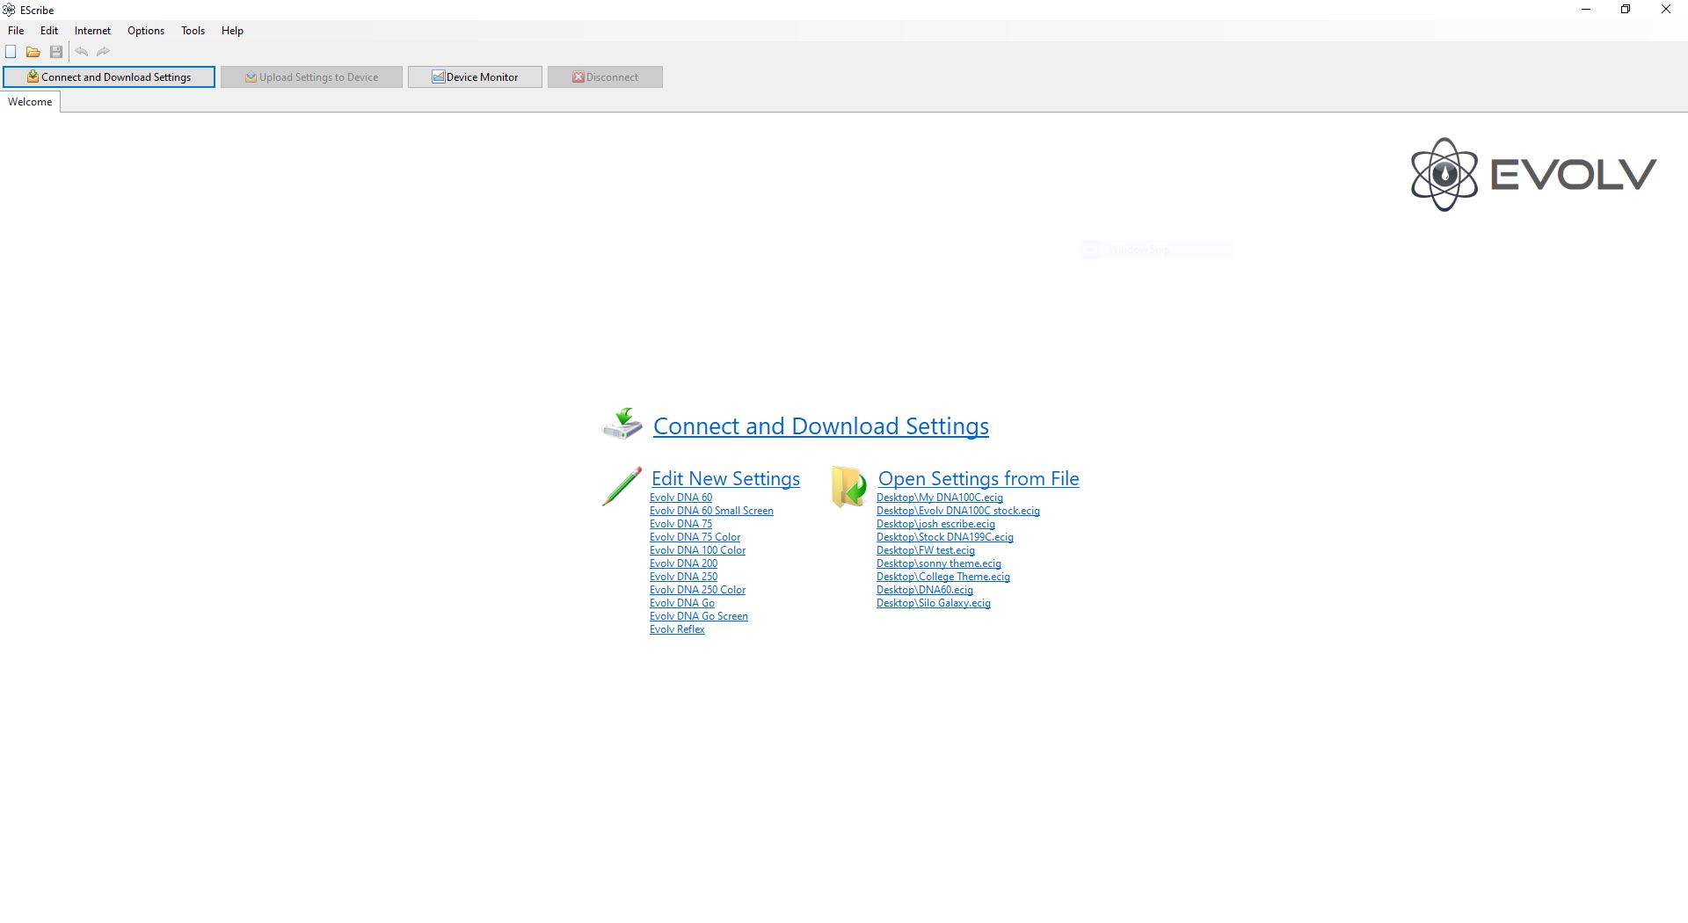This screenshot has width=1688, height=923.
Task: Open Desktop\College Theme.ecig recent file
Action: click(942, 577)
